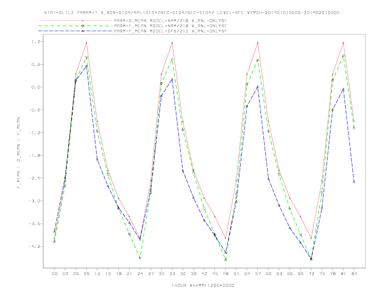Click the y-axis tick label 1.2
Screen dimensions: 386x298
coord(36,42)
